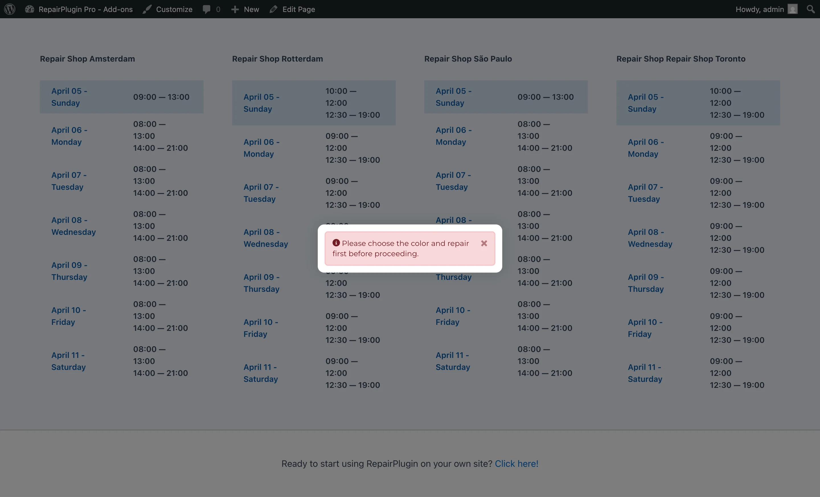Screen dimensions: 820x497
Task: Click the New content plus icon
Action: click(x=235, y=9)
